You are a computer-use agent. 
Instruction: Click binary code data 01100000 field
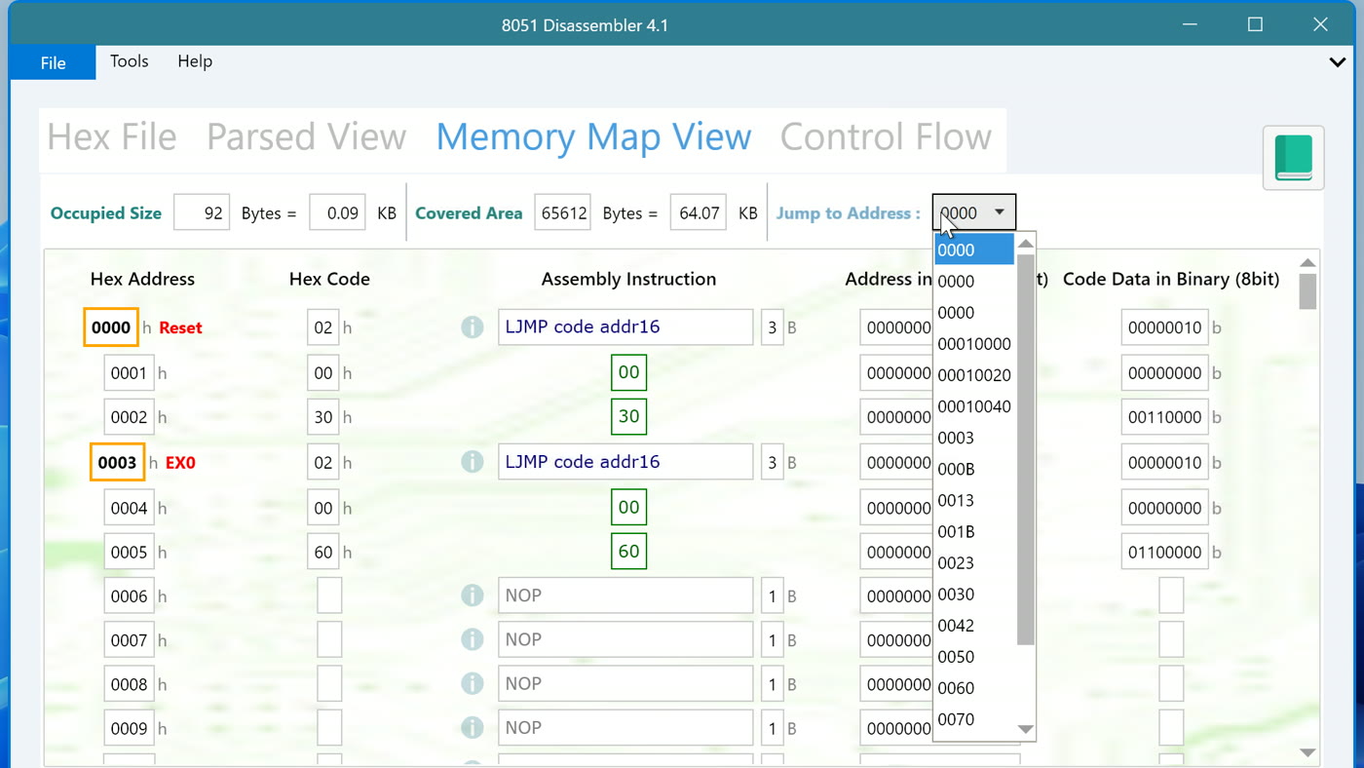pyautogui.click(x=1164, y=552)
